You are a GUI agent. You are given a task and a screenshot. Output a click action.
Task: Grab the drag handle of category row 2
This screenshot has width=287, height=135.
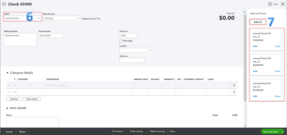pyautogui.click(x=8, y=92)
